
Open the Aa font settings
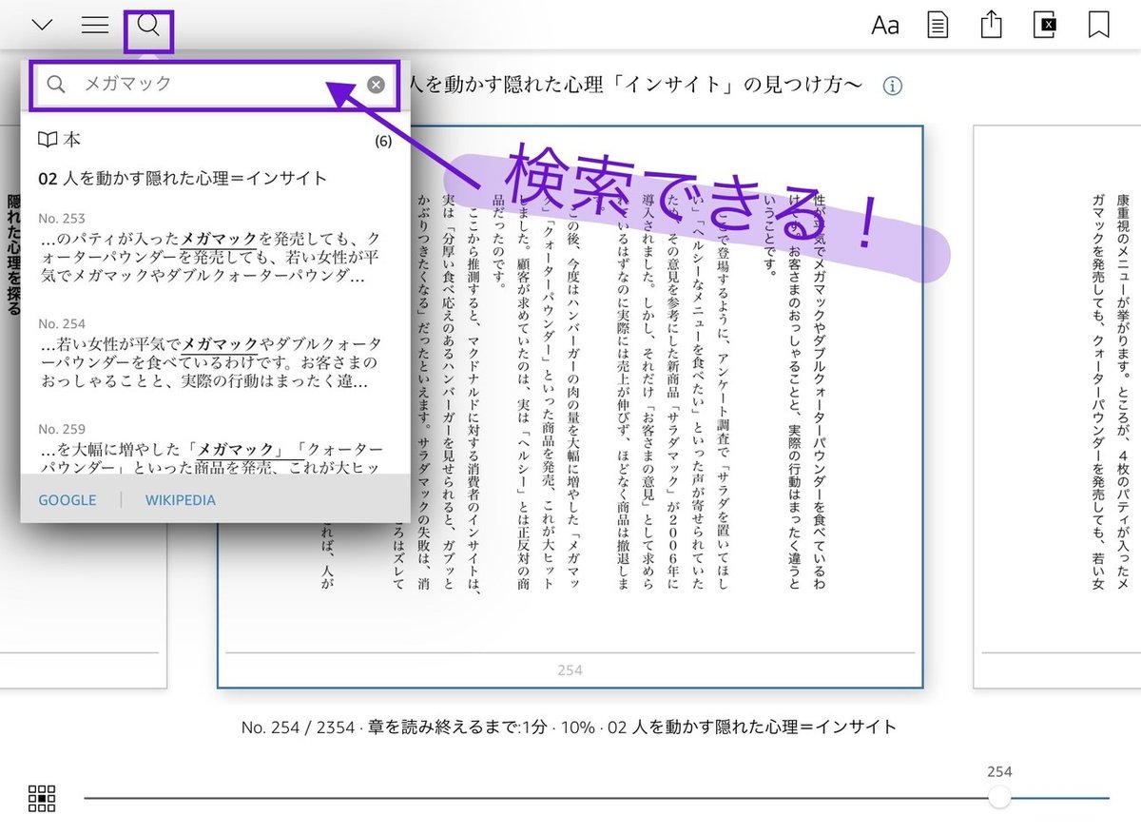[885, 26]
